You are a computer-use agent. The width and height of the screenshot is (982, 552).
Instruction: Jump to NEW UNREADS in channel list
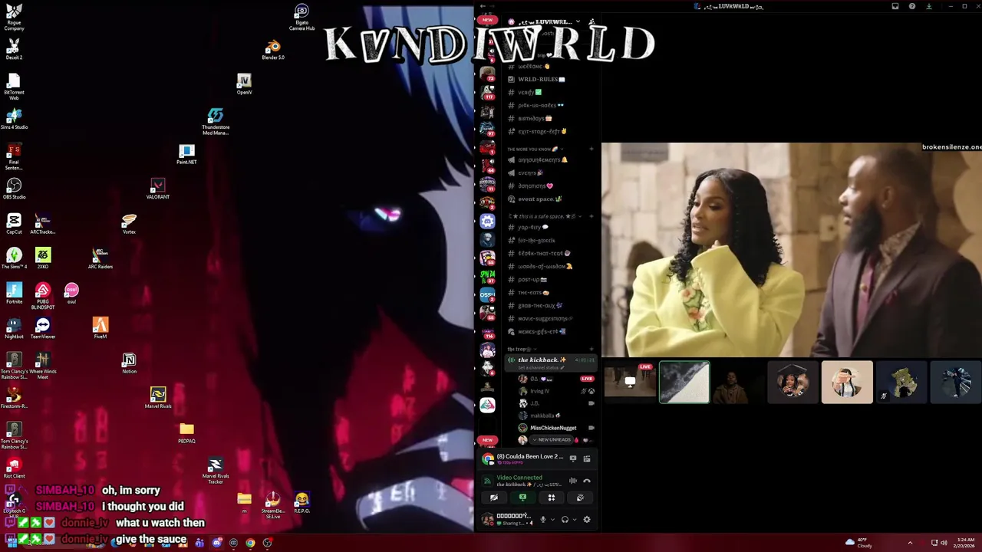(552, 439)
